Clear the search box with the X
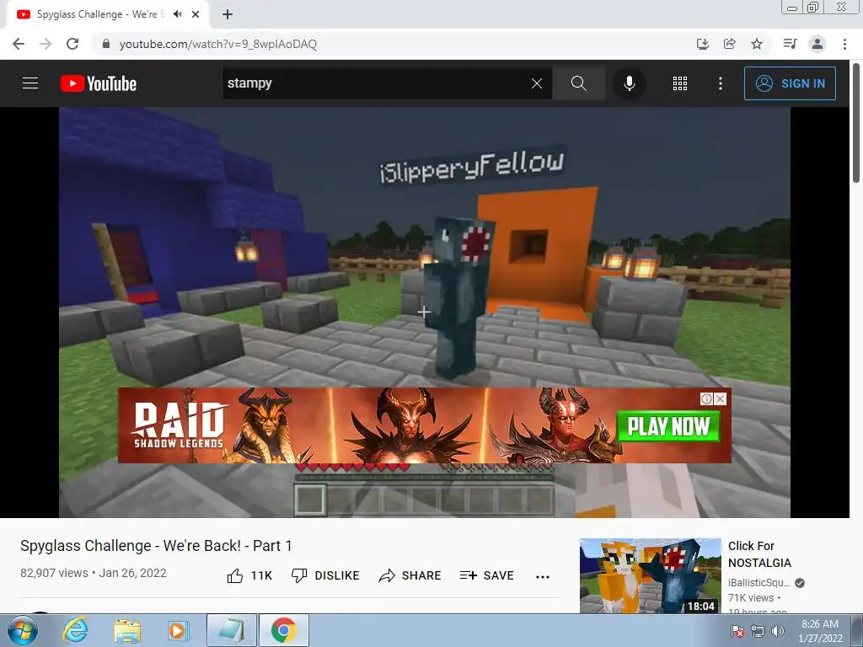863x647 pixels. (537, 83)
